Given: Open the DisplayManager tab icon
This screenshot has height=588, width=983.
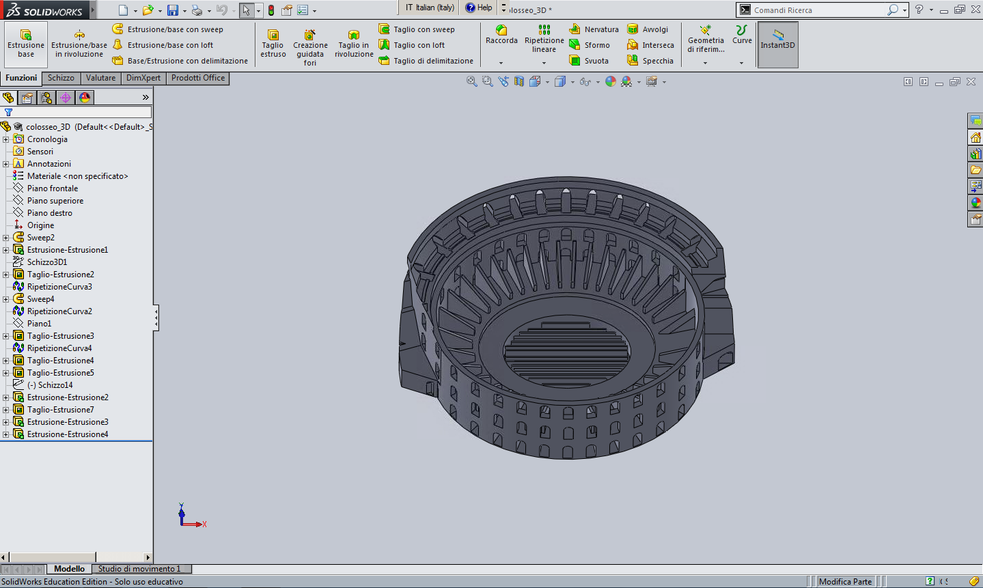Looking at the screenshot, I should click(85, 98).
